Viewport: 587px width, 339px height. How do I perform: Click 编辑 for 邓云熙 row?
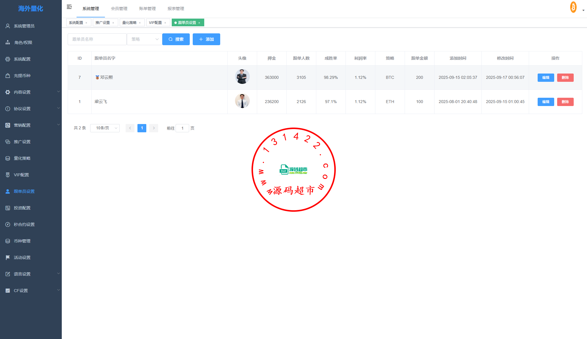pyautogui.click(x=546, y=78)
